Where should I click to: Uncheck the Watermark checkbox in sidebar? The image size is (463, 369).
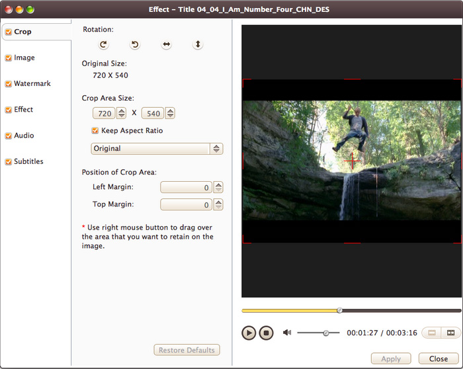click(x=8, y=84)
